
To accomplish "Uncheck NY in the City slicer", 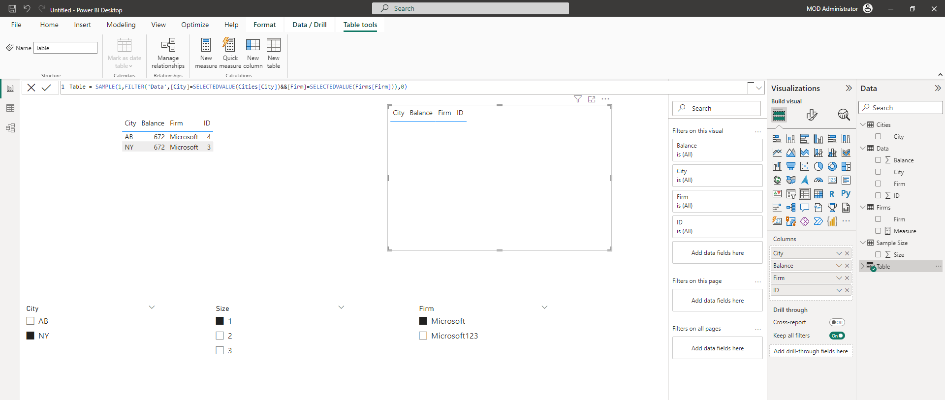I will 31,336.
